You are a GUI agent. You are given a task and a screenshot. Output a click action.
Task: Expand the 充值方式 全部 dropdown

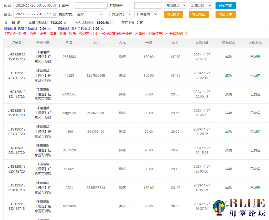[x=89, y=14]
